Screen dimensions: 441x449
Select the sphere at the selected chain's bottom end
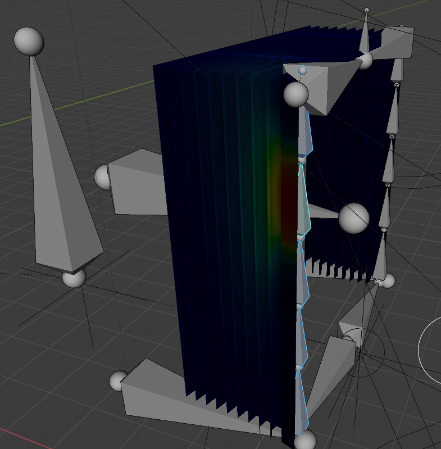click(x=305, y=439)
